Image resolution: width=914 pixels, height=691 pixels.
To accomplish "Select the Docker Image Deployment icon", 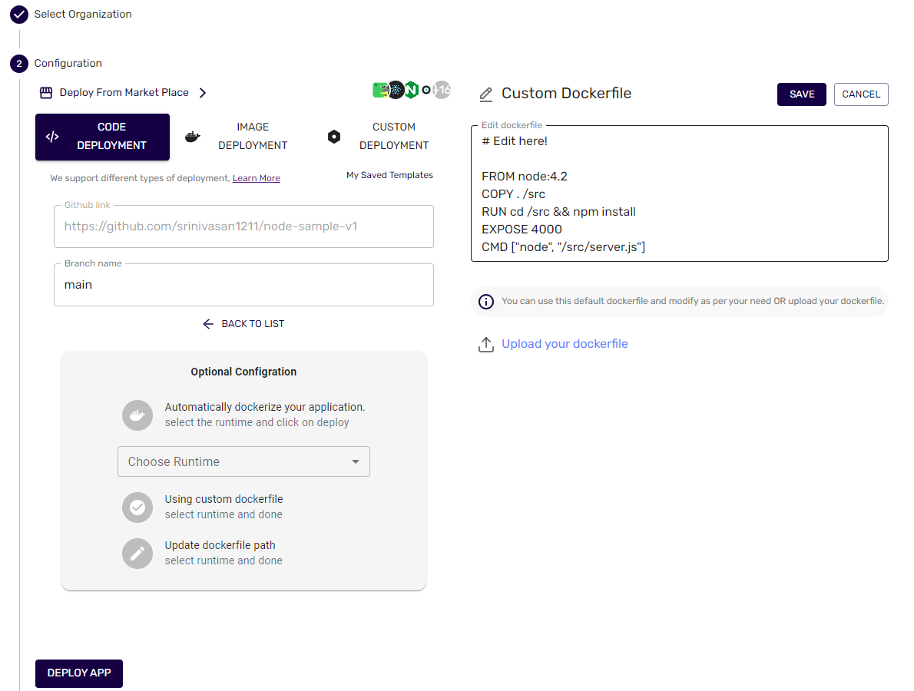I will click(x=192, y=135).
